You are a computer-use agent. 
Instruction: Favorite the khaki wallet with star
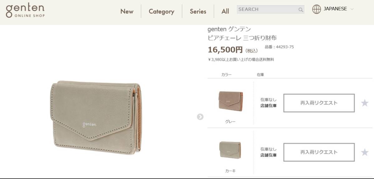pyautogui.click(x=365, y=152)
